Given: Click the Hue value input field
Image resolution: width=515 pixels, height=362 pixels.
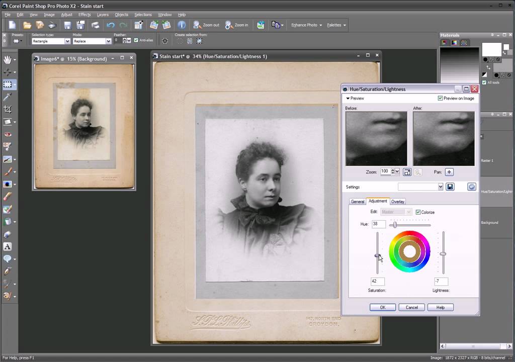Looking at the screenshot, I should coord(378,224).
